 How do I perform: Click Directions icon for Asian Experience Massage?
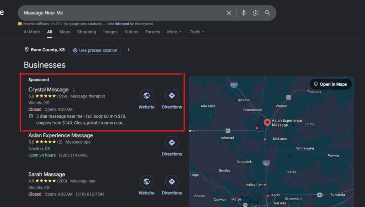(x=172, y=142)
